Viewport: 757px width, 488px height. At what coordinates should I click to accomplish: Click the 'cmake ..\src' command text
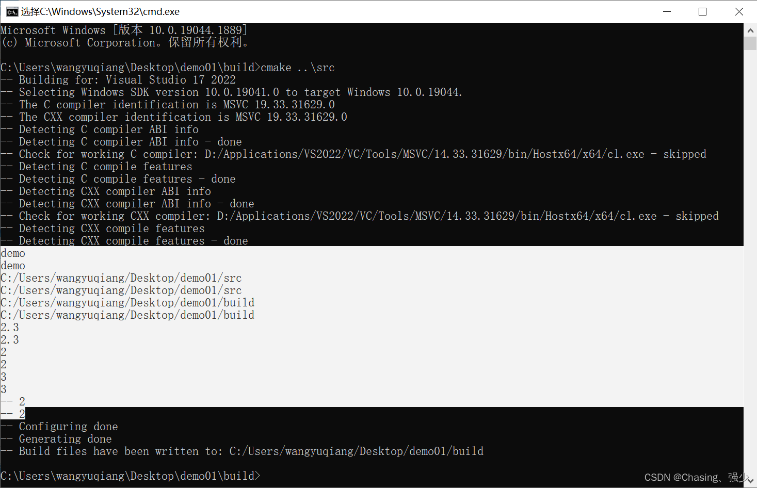click(x=298, y=68)
